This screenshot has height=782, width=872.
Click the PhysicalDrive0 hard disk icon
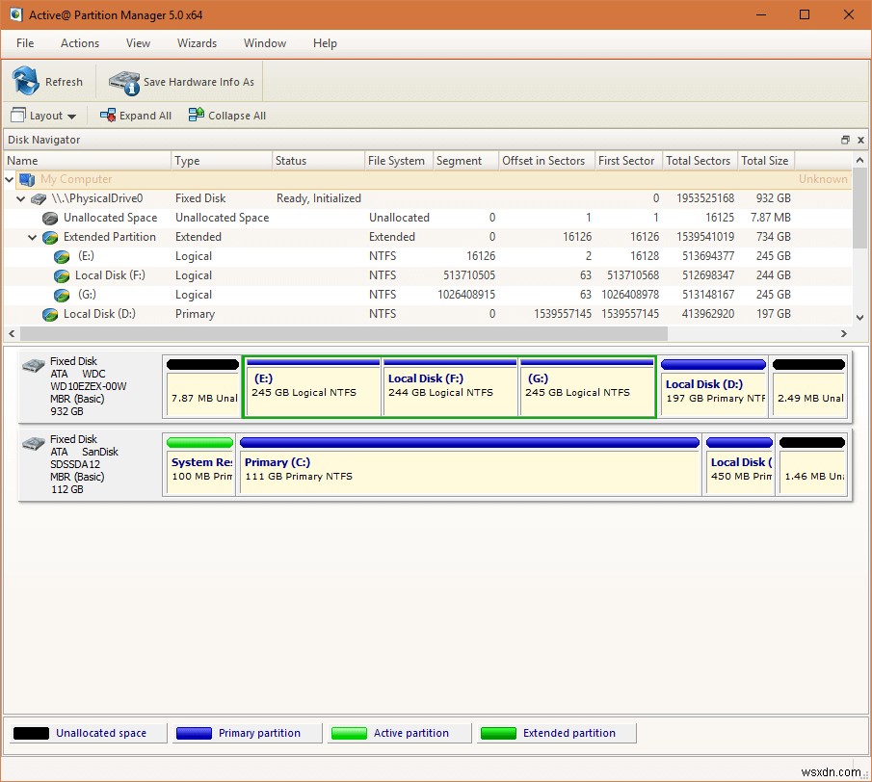coord(37,198)
